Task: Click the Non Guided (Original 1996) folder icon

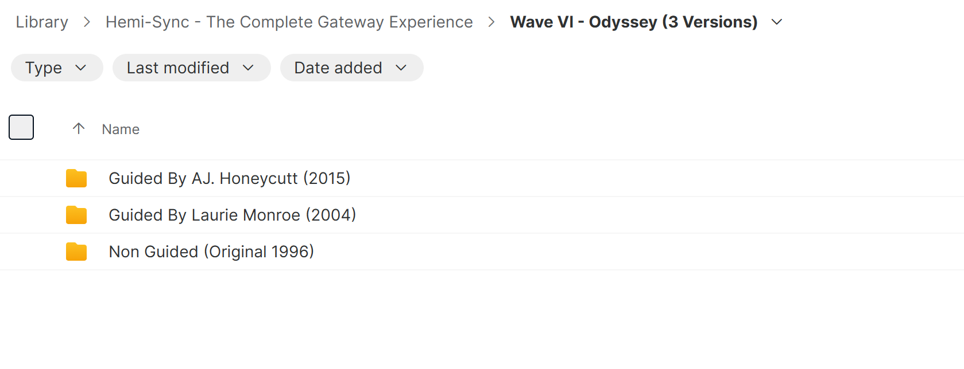Action: [76, 252]
